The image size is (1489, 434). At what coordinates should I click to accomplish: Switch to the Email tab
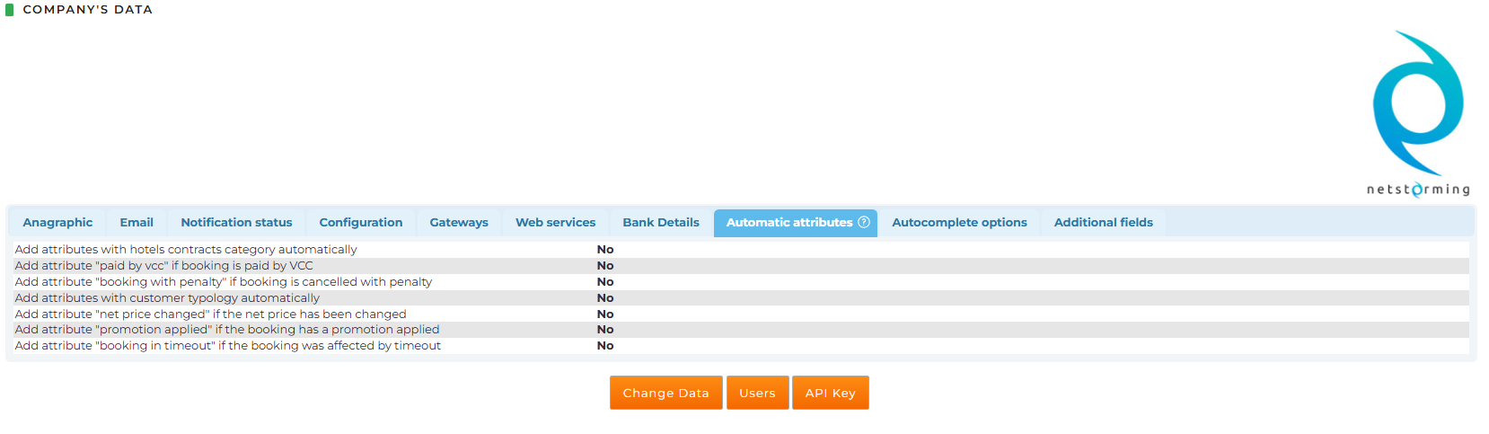tap(137, 223)
